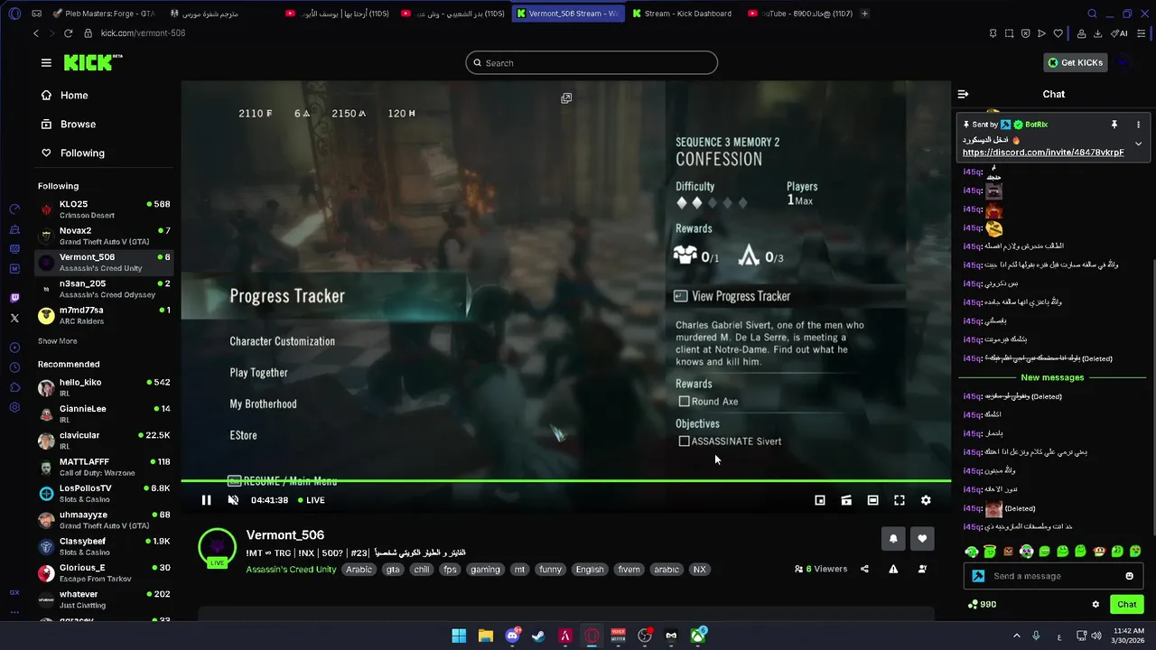Click the Assassin's Creed Unity category link
This screenshot has width=1156, height=650.
tap(291, 570)
